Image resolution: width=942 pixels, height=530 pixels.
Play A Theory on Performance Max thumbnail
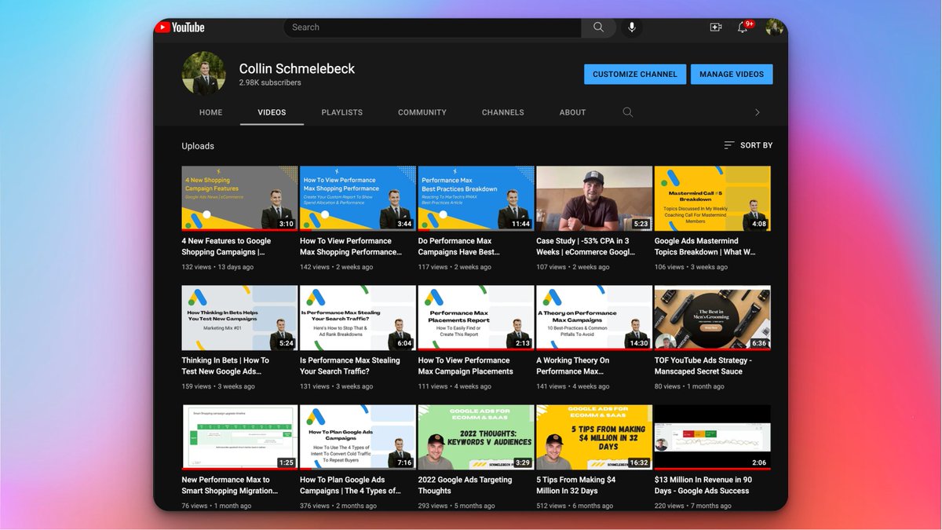594,318
